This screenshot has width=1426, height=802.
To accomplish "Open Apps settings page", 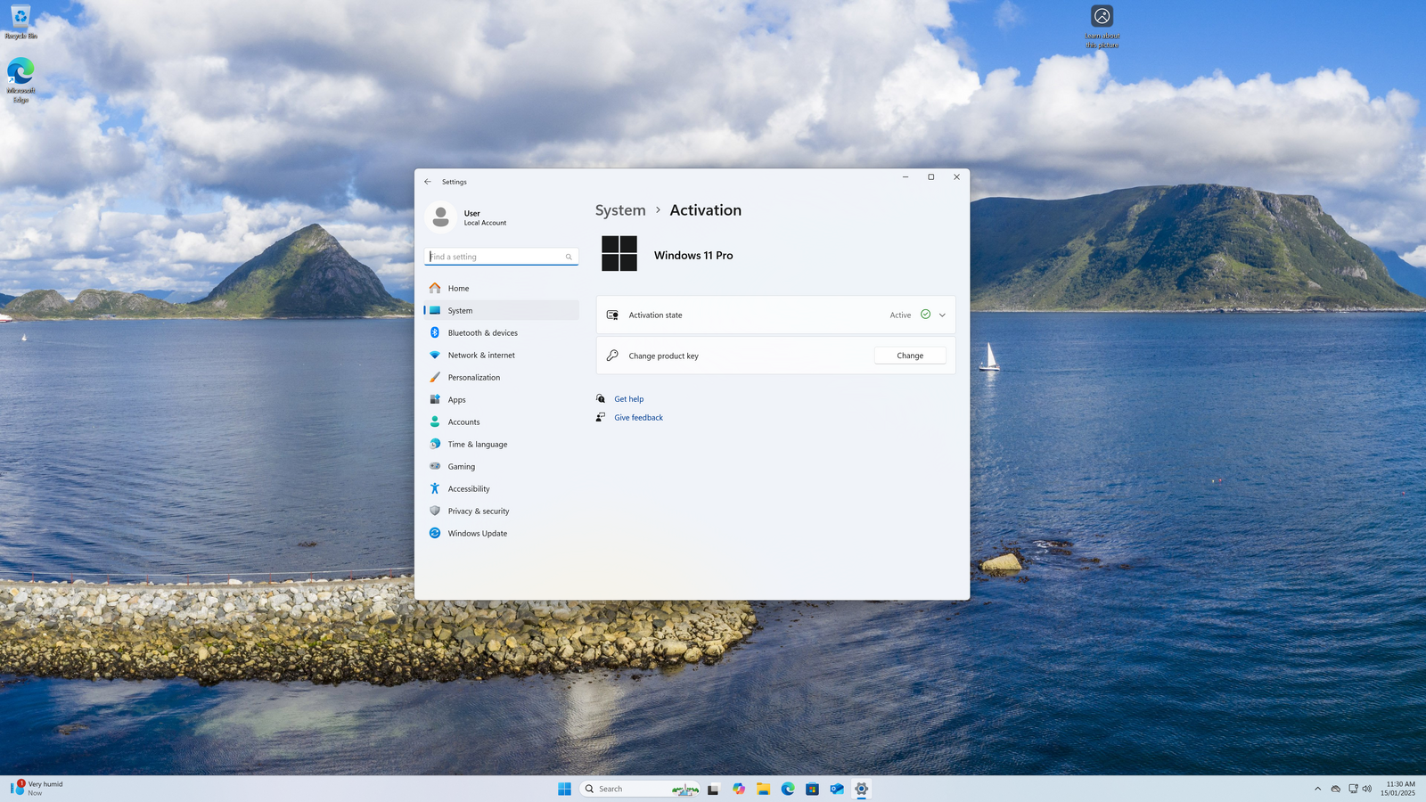I will [x=501, y=400].
